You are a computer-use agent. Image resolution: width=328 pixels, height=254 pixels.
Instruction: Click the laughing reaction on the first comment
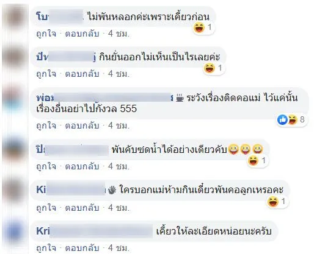[199, 27]
